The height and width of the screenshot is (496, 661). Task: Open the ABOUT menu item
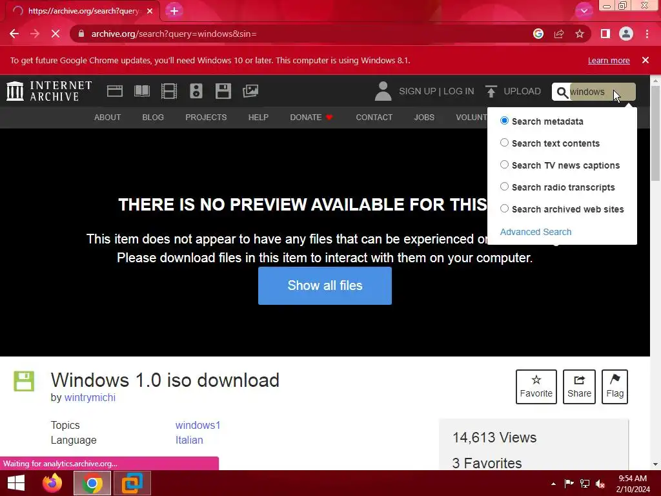point(108,118)
